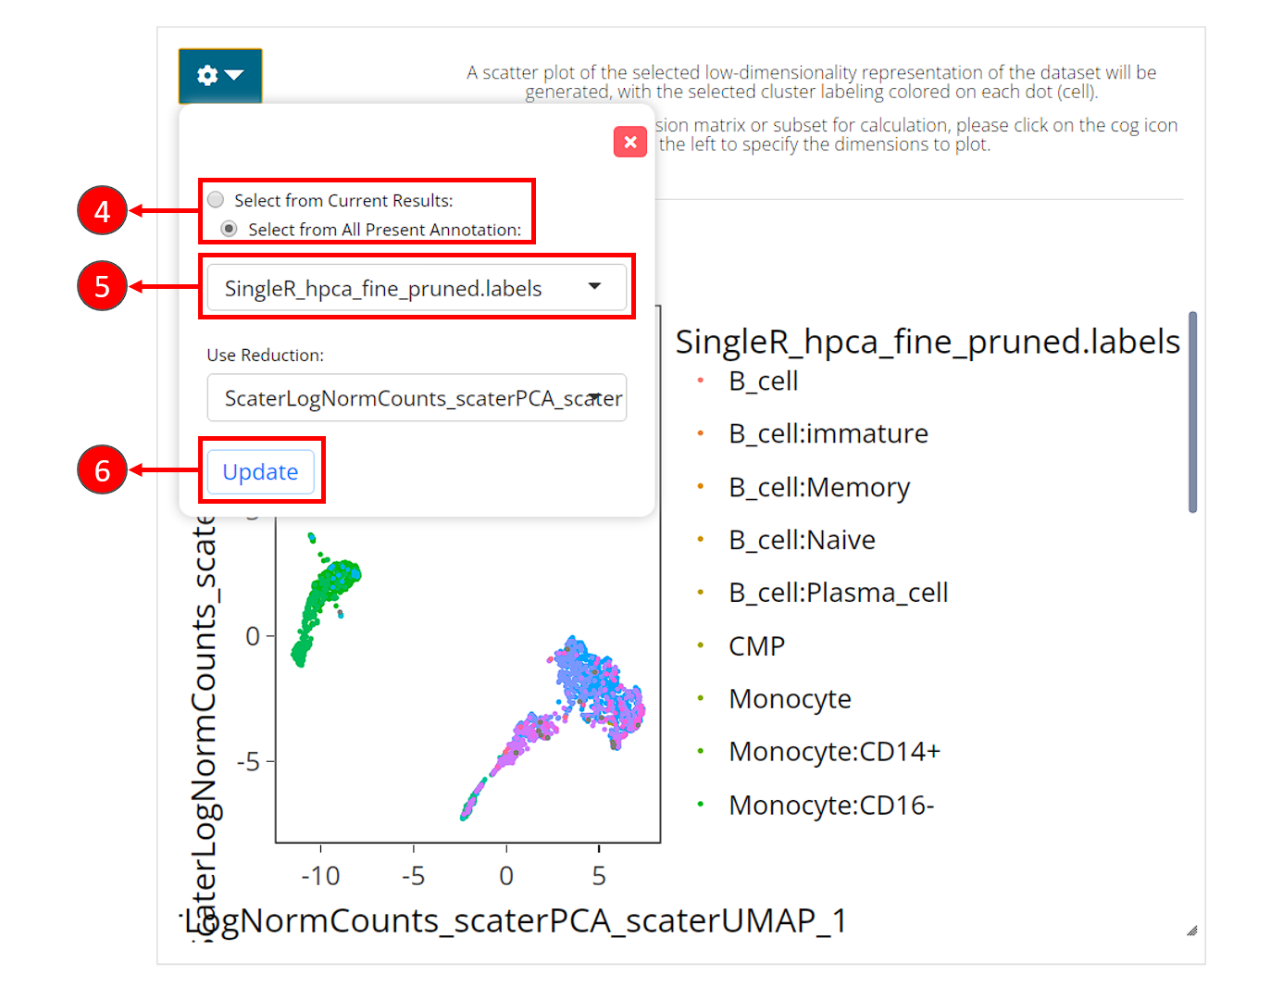Select 'Select from Current Results' radio button
The height and width of the screenshot is (988, 1283).
217,200
